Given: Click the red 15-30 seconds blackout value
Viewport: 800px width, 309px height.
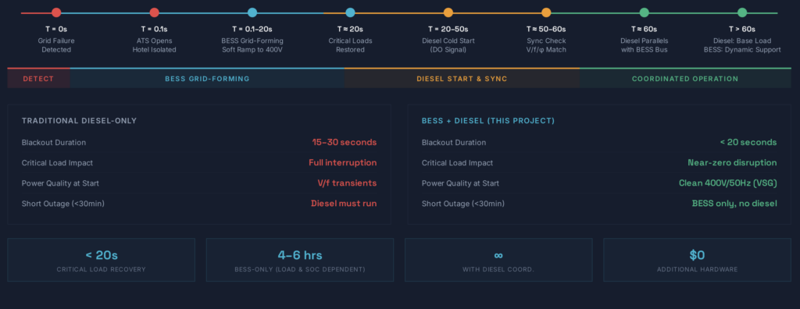Looking at the screenshot, I should coord(345,142).
